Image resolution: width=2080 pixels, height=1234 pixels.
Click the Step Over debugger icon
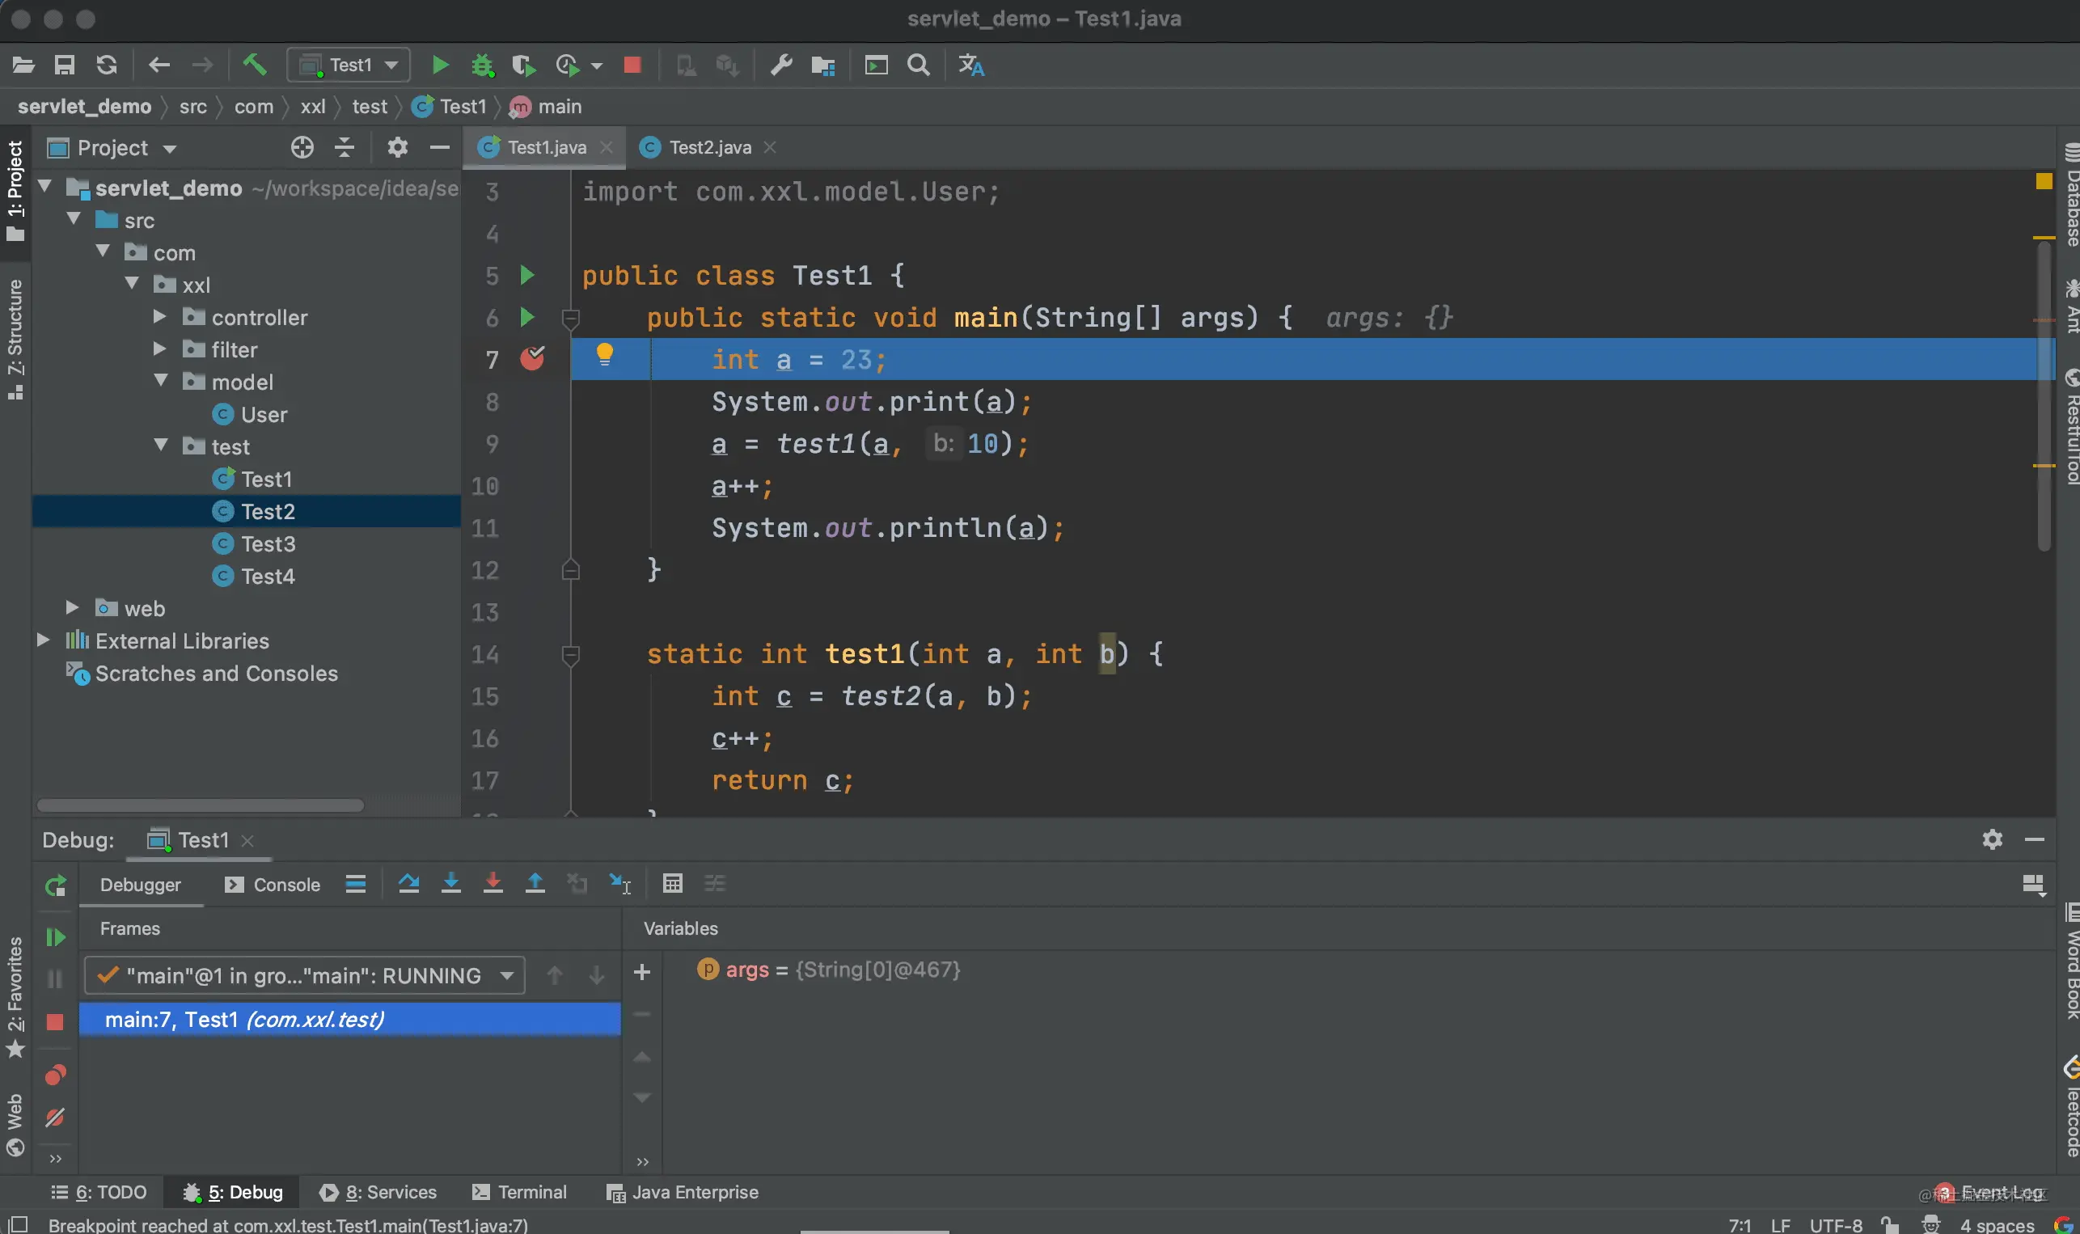408,883
